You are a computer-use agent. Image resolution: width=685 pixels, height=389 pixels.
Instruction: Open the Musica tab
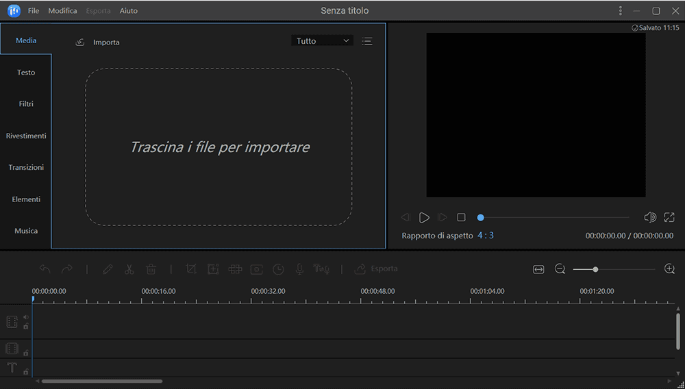26,231
